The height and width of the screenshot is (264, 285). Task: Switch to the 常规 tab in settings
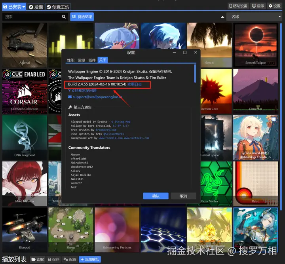click(81, 60)
